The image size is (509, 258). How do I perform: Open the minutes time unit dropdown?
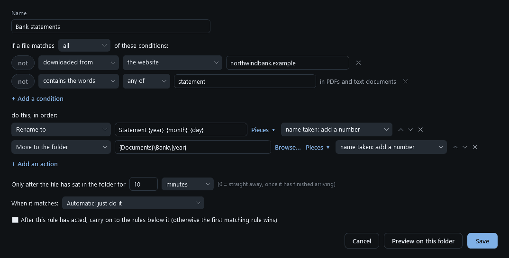188,184
